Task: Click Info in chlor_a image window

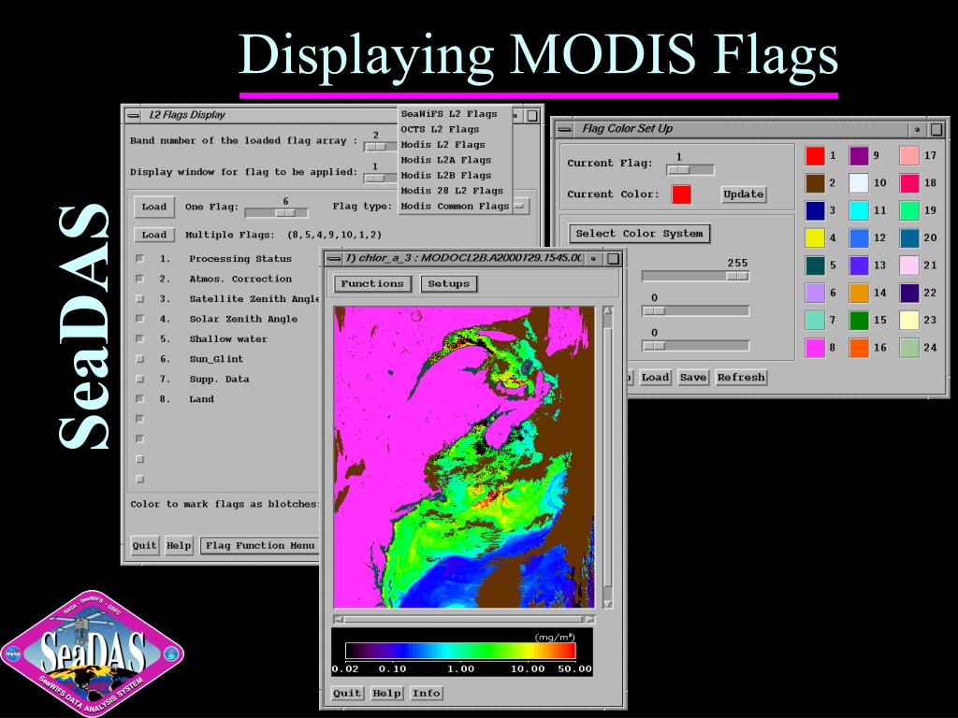Action: coord(427,694)
